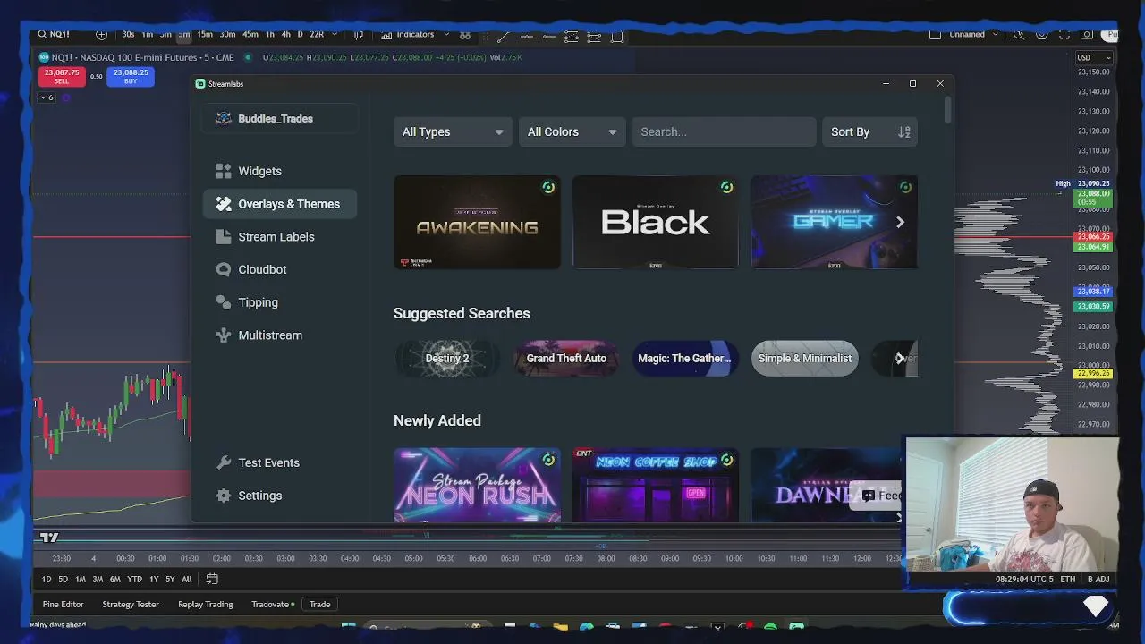Viewport: 1145px width, 644px height.
Task: Open the Neon Rush stream package thumbnail
Action: point(477,485)
